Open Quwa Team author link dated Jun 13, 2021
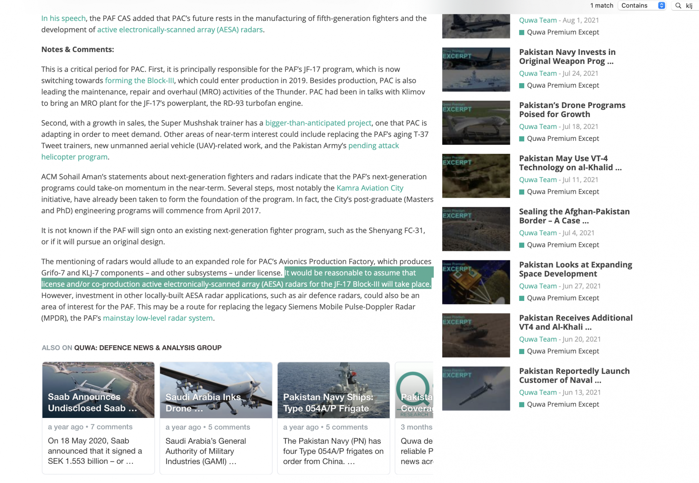Image resolution: width=699 pixels, height=483 pixels. (x=538, y=392)
